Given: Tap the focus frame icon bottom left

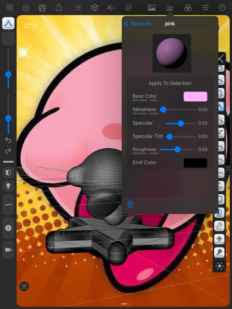Looking at the screenshot, I should click(x=24, y=286).
